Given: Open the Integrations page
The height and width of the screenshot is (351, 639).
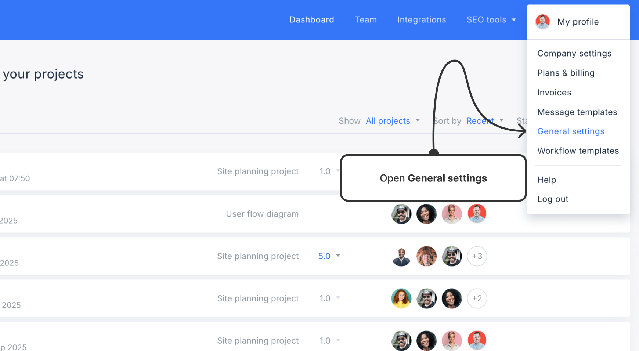Looking at the screenshot, I should point(422,20).
